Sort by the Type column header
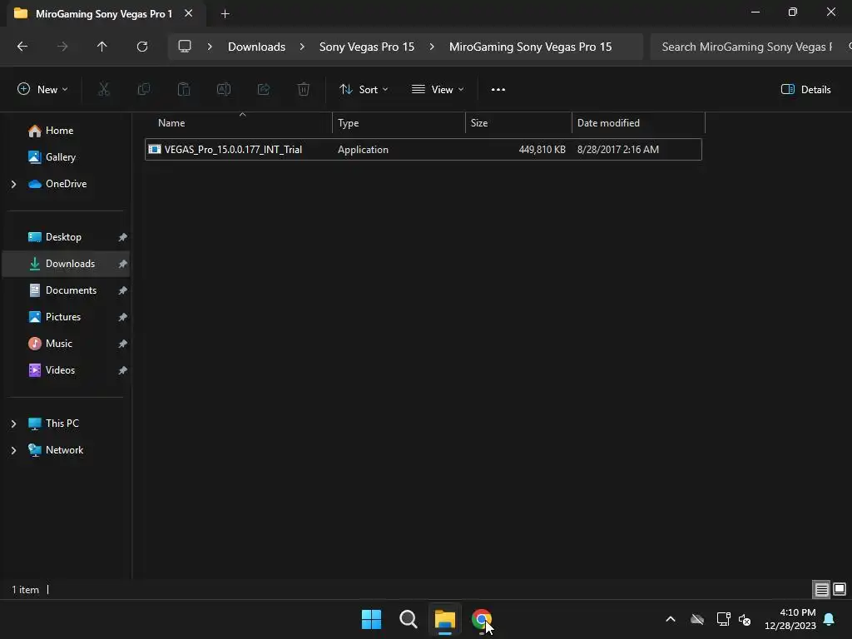Image resolution: width=852 pixels, height=639 pixels. click(399, 123)
